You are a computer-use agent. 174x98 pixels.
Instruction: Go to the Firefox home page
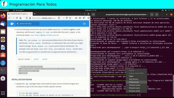[20, 18]
